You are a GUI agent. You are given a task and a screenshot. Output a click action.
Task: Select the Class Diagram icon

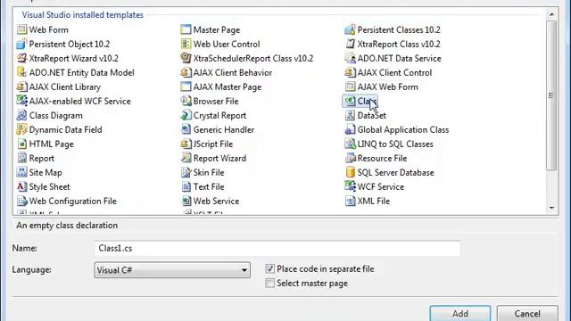(x=21, y=115)
